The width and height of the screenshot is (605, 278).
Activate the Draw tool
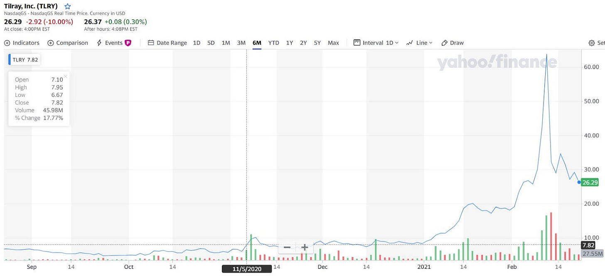tap(453, 43)
